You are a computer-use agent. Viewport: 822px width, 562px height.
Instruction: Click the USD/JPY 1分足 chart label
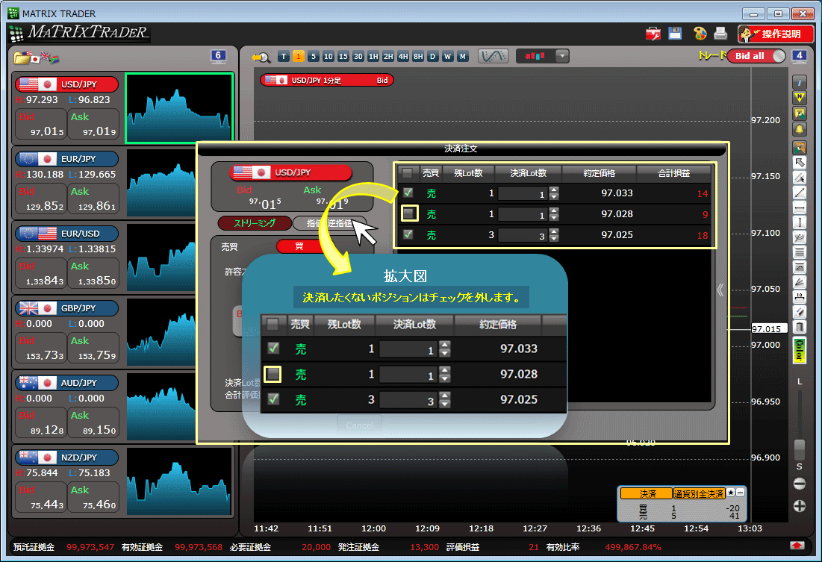(326, 80)
